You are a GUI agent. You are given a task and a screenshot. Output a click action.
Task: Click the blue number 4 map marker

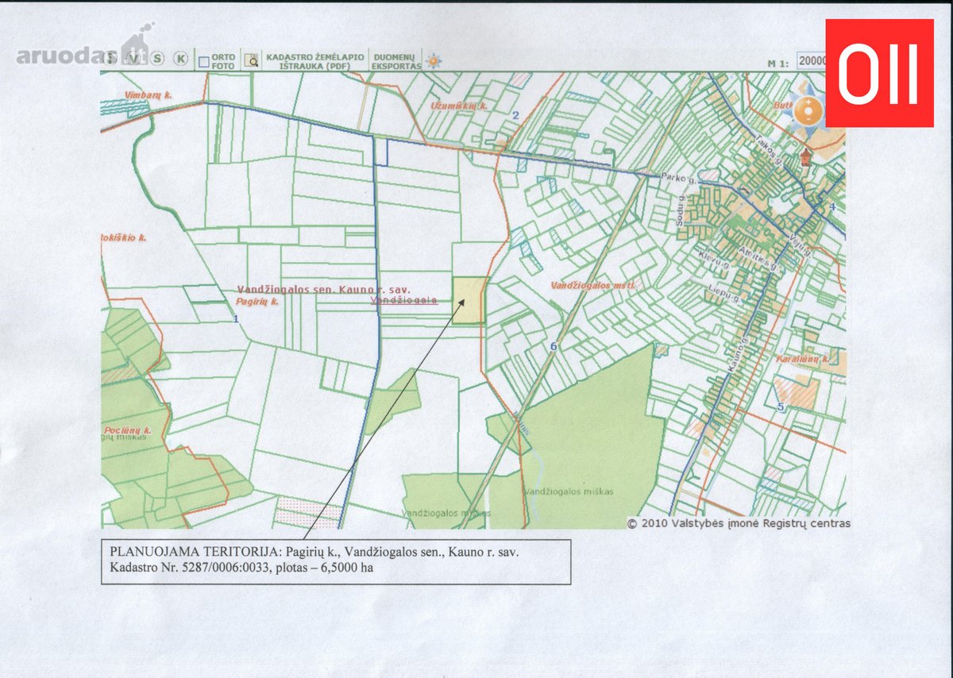pyautogui.click(x=832, y=206)
